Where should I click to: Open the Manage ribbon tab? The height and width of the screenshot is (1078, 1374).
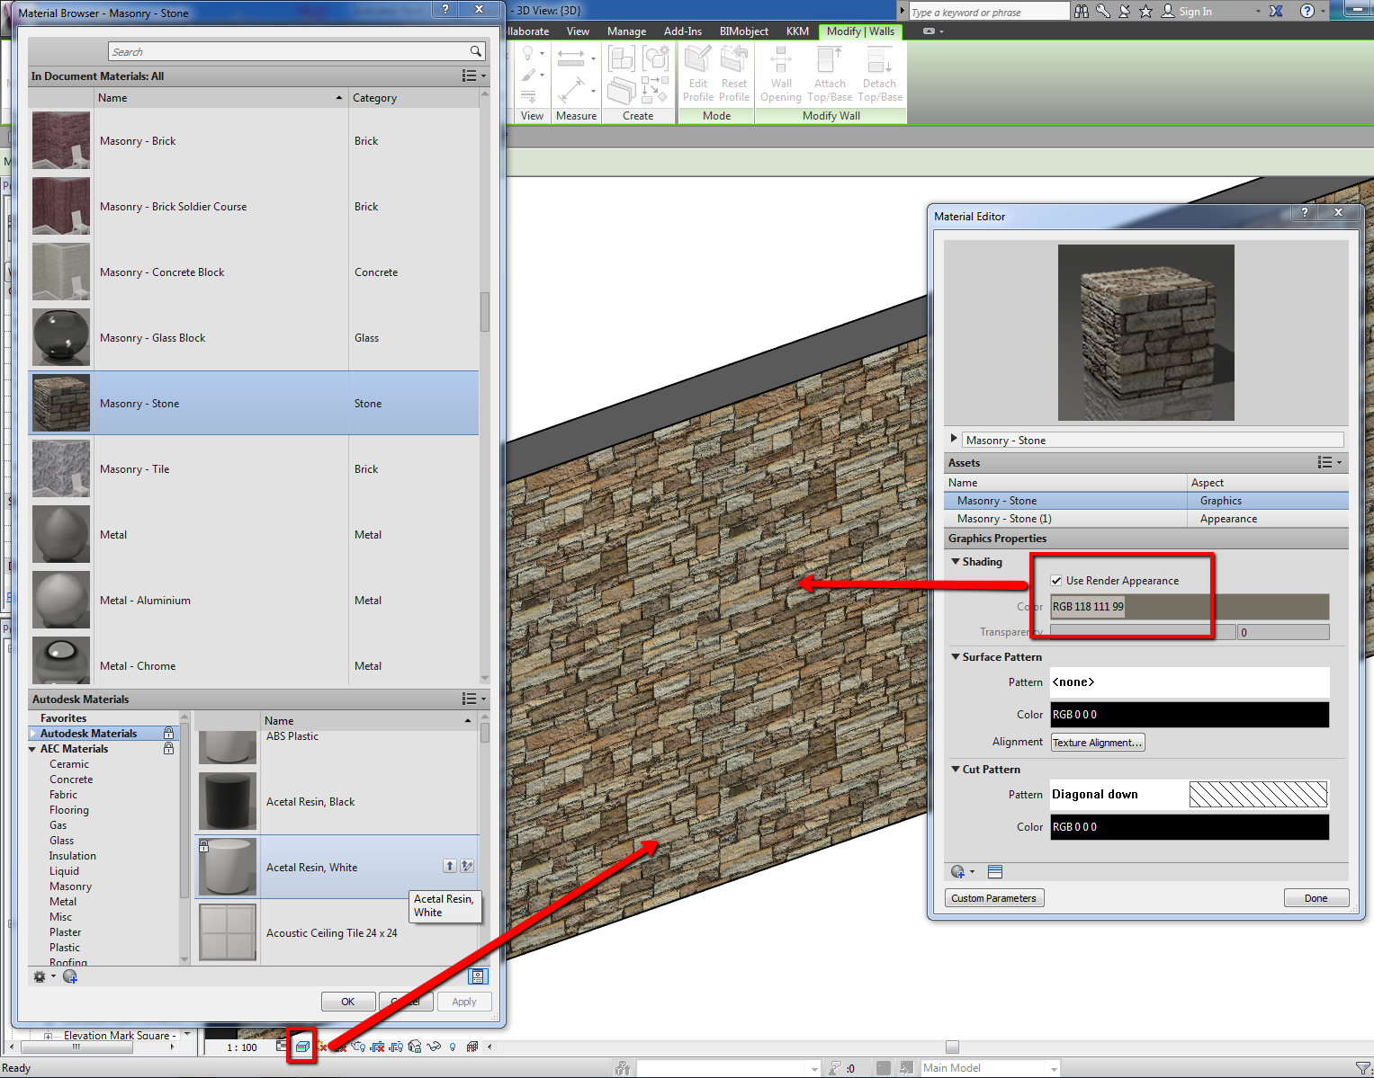point(626,31)
